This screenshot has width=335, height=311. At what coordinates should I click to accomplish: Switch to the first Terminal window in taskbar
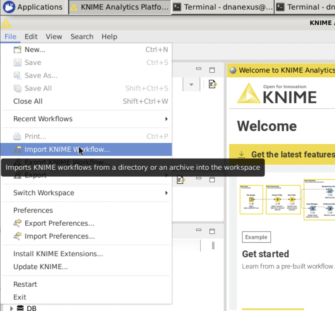pyautogui.click(x=223, y=7)
